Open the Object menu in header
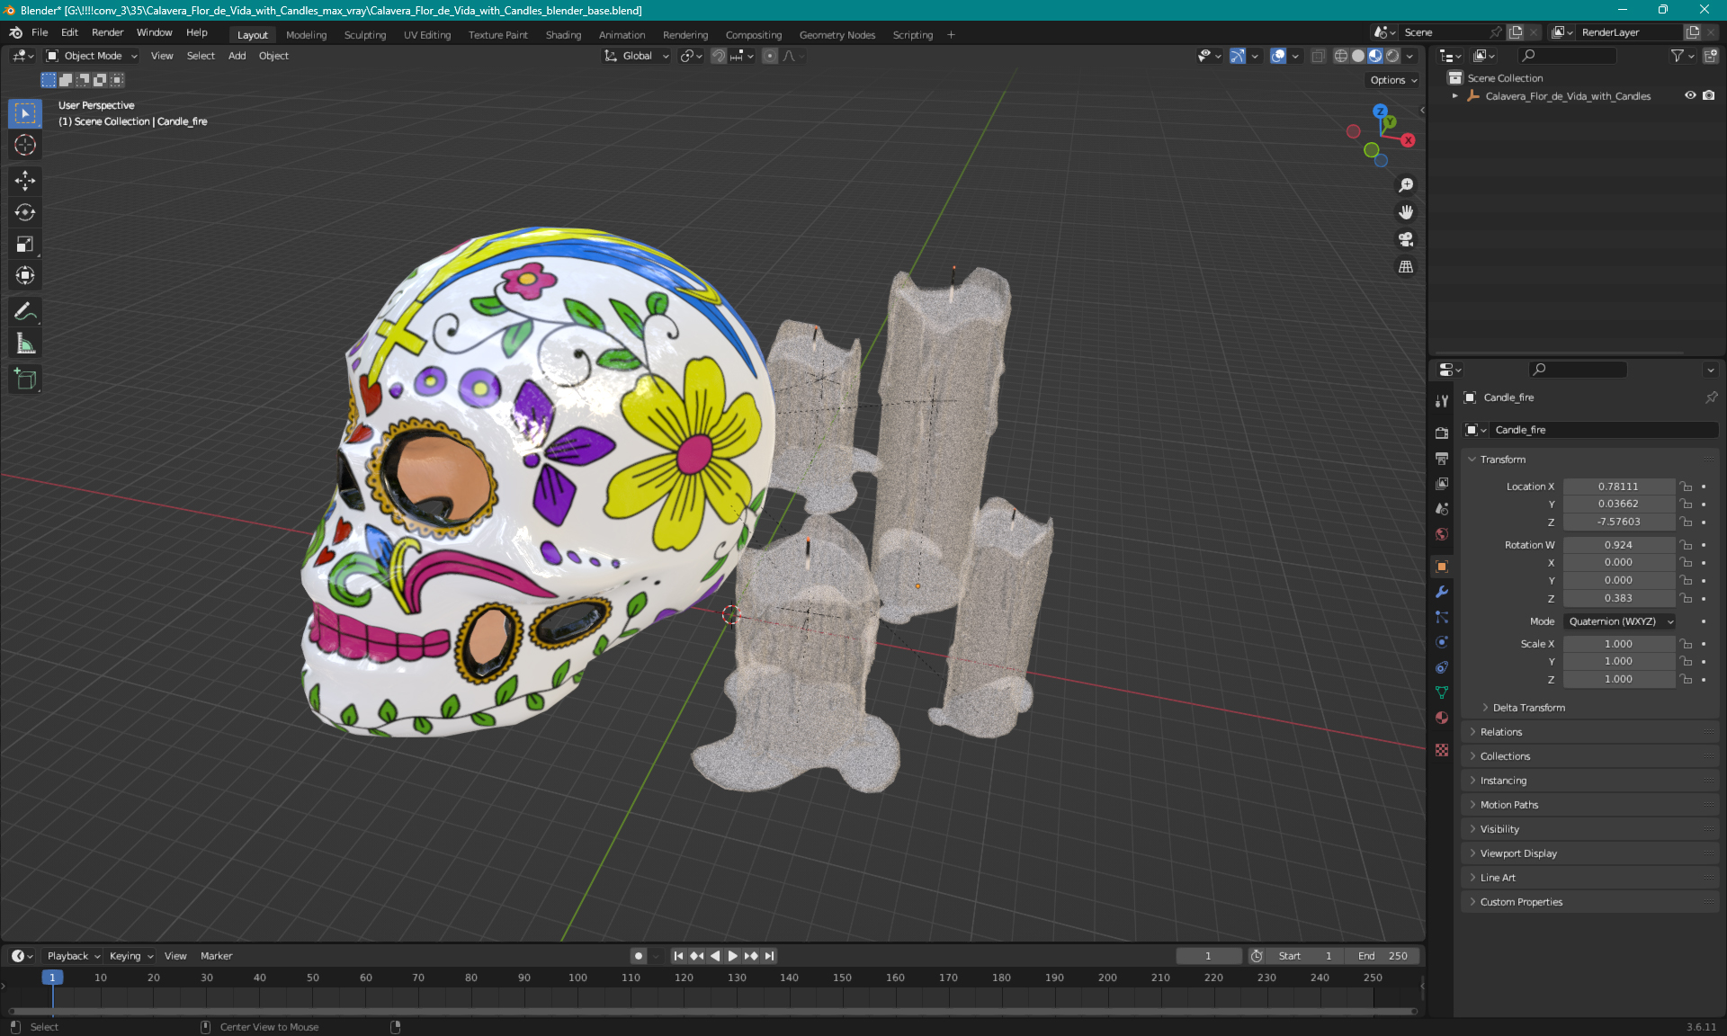The image size is (1727, 1036). [273, 56]
